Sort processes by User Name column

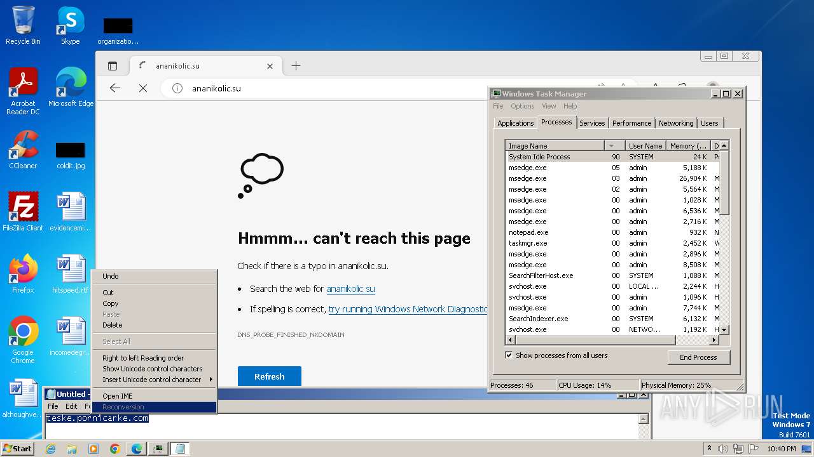click(x=645, y=146)
